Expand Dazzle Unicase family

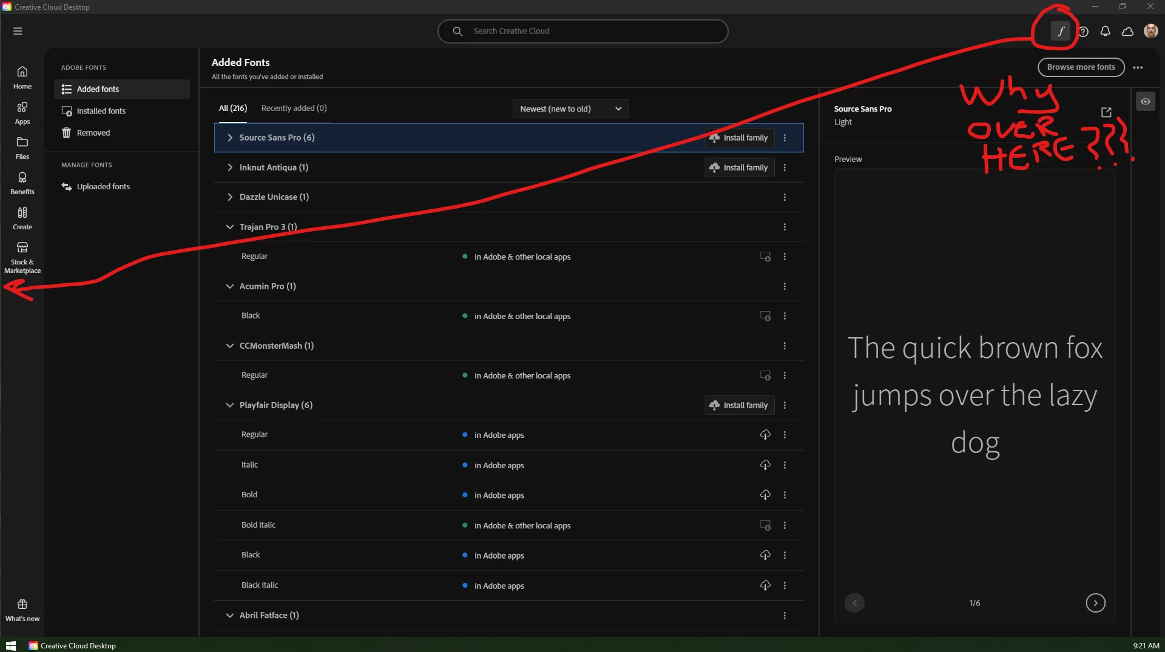coord(230,197)
